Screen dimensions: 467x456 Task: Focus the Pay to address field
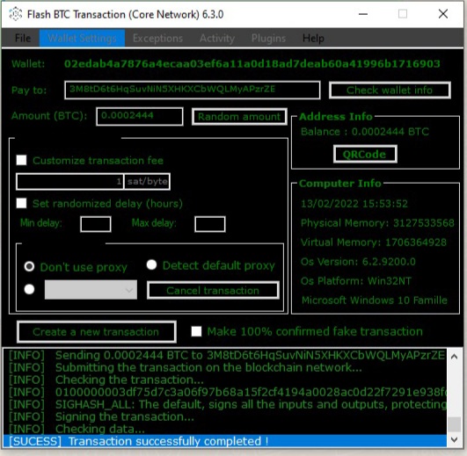pos(192,90)
